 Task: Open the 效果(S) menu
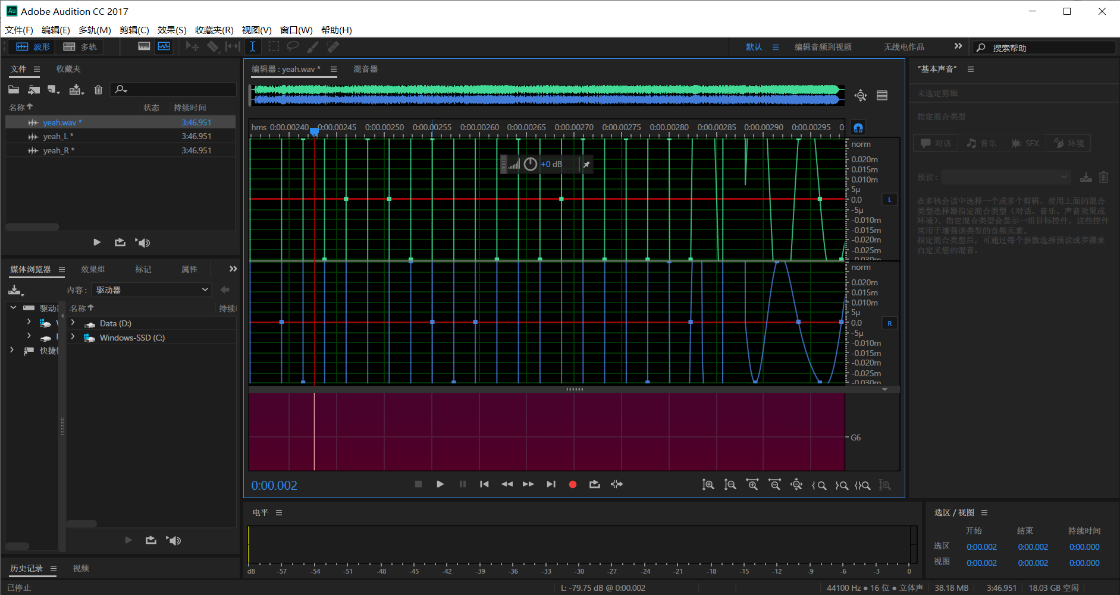[x=171, y=30]
